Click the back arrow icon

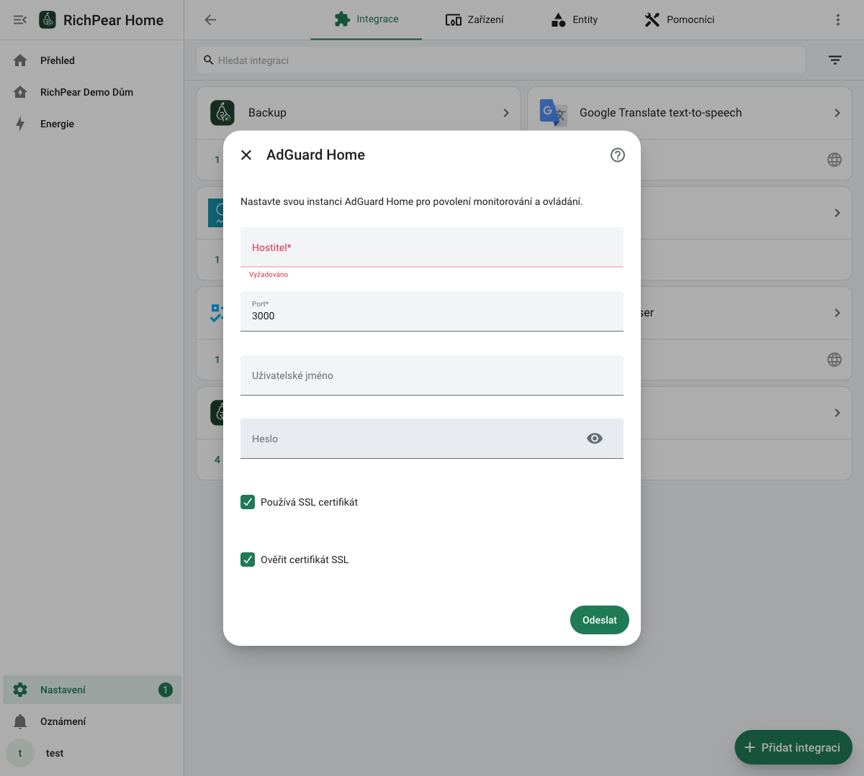coord(210,20)
